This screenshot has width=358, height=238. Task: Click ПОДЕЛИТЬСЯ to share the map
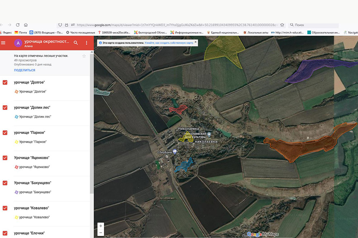tap(25, 70)
